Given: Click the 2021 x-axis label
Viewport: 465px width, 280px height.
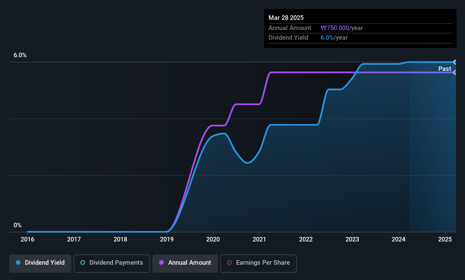Looking at the screenshot, I should (x=259, y=239).
